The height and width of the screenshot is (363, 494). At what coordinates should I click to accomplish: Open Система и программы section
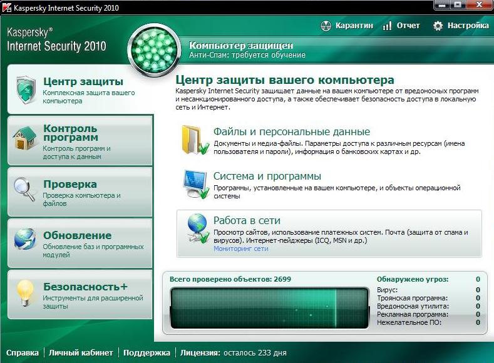coord(267,176)
